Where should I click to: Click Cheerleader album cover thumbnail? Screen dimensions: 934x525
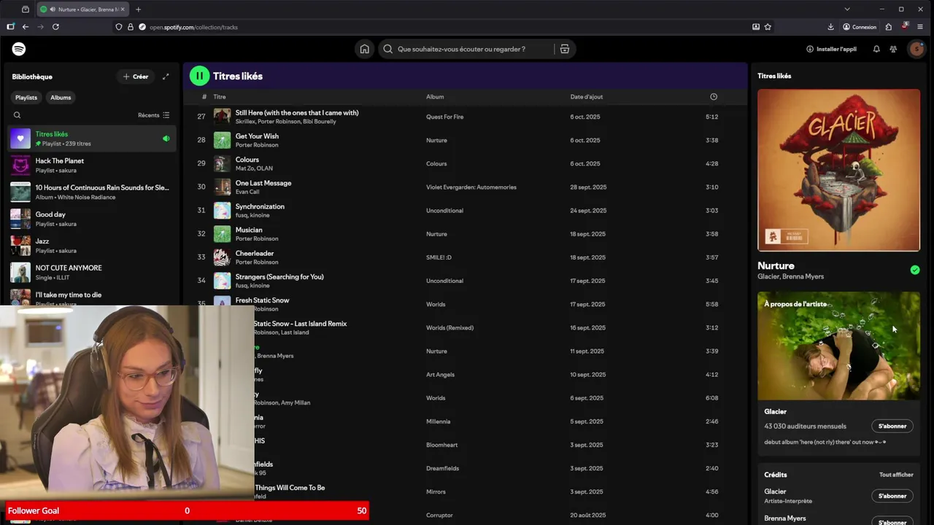click(x=222, y=257)
